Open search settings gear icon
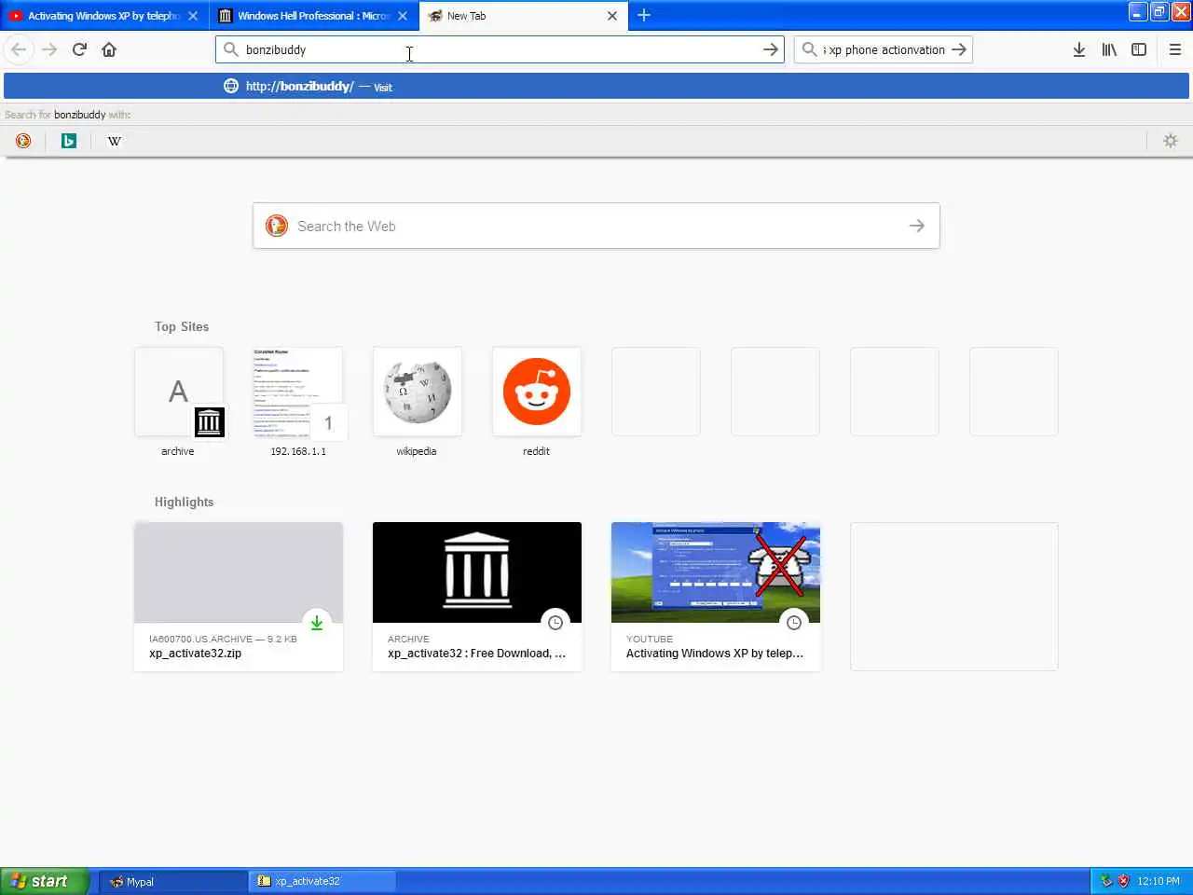The image size is (1193, 895). pos(1171,141)
